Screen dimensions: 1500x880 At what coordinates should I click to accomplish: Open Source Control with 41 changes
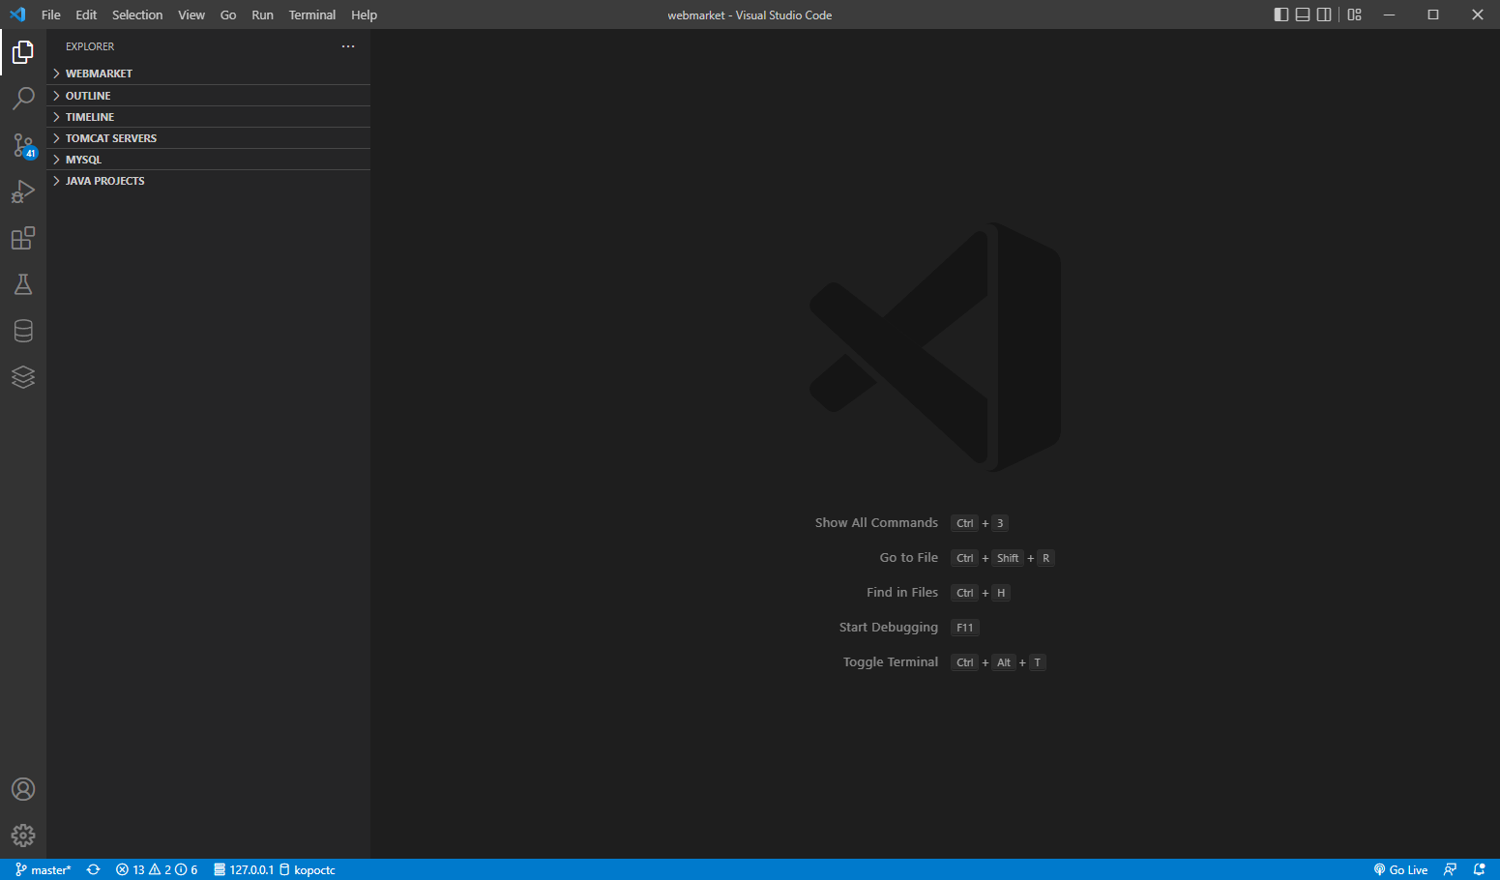tap(23, 145)
